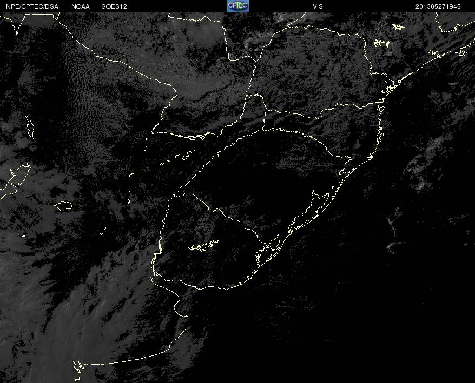Image resolution: width=475 pixels, height=383 pixels.
Task: Click the oval lake outline at far left
Action: click(63, 205)
